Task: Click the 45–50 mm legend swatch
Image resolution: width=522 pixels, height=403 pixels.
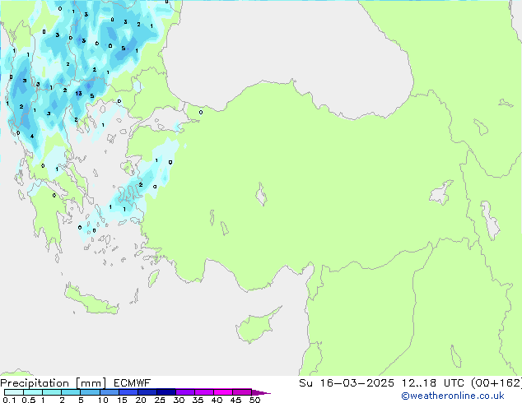Action: click(242, 392)
